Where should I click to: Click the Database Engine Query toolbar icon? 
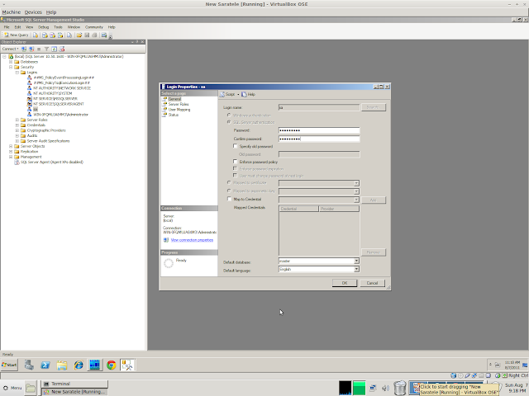[x=36, y=35]
